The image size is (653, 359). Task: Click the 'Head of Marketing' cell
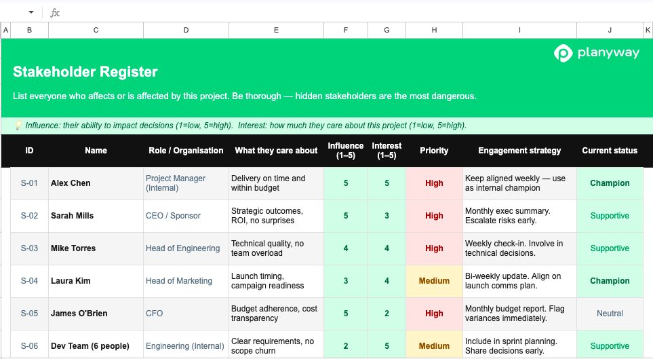[186, 280]
